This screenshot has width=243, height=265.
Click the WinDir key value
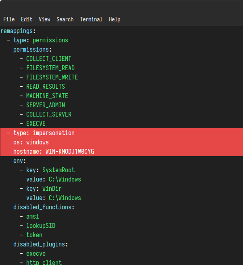[52, 189]
